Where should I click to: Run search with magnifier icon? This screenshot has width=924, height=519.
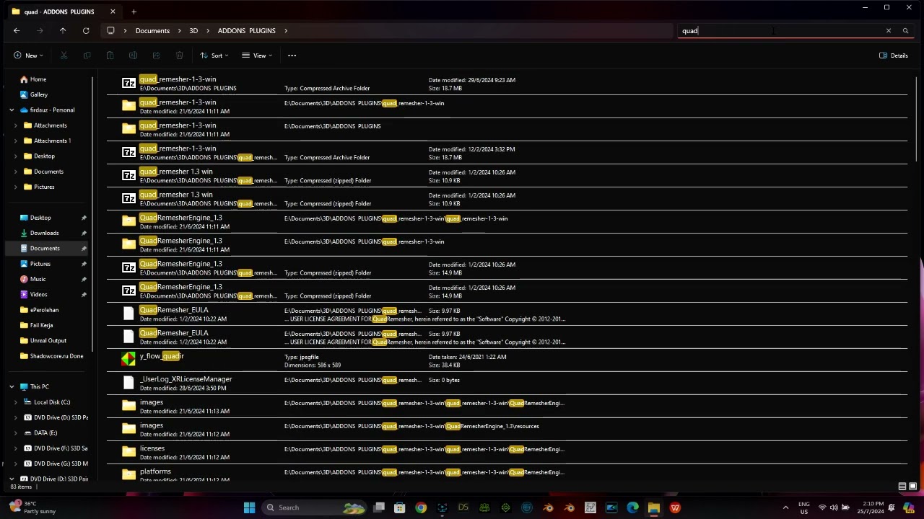[x=905, y=31]
